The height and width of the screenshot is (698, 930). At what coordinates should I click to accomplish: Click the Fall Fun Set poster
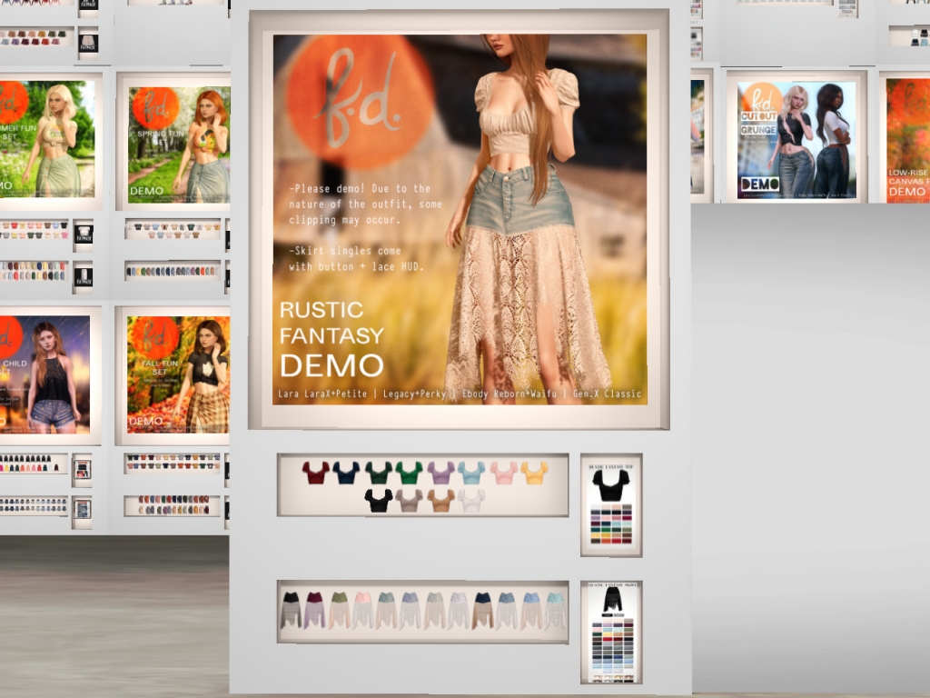(x=178, y=374)
